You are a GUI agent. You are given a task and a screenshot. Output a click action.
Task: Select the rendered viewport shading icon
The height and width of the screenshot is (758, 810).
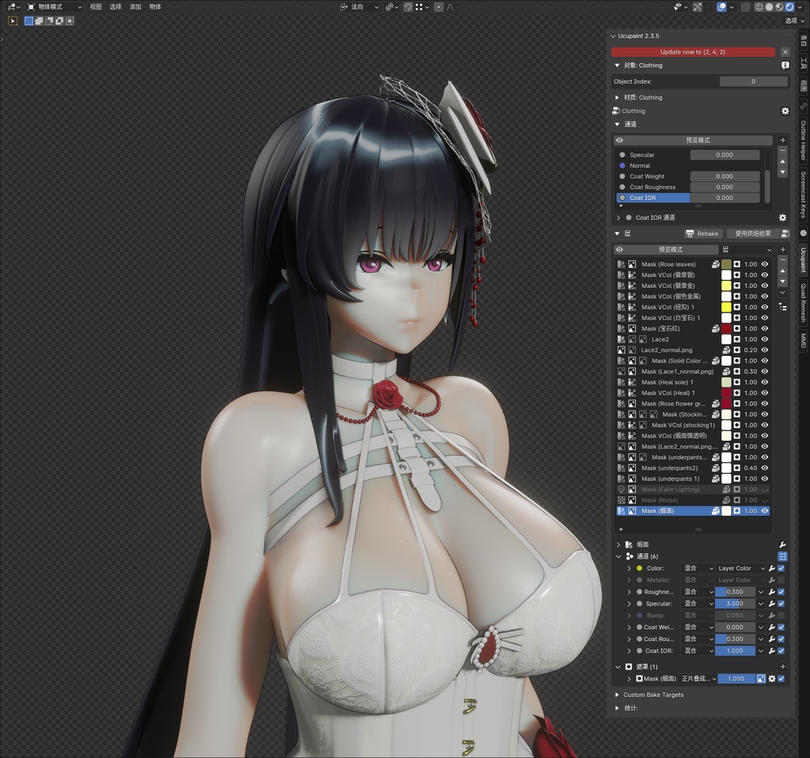[789, 6]
